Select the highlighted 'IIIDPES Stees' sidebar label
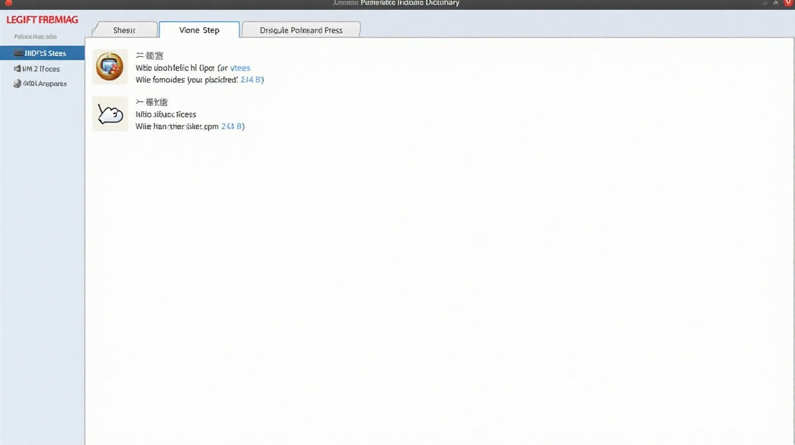The height and width of the screenshot is (445, 795). point(44,53)
